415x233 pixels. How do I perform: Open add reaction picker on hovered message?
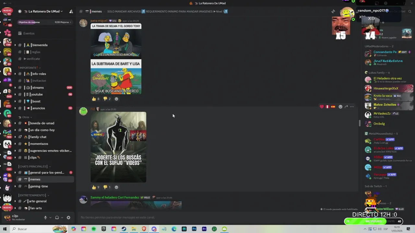click(x=340, y=106)
